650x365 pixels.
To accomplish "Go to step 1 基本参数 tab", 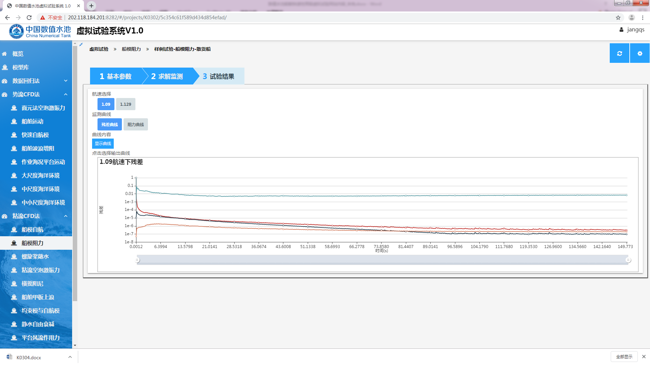I will (x=115, y=76).
